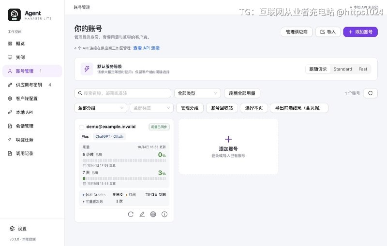Click the info icon on account card
Viewport: 387px width, 246px height.
tap(164, 214)
